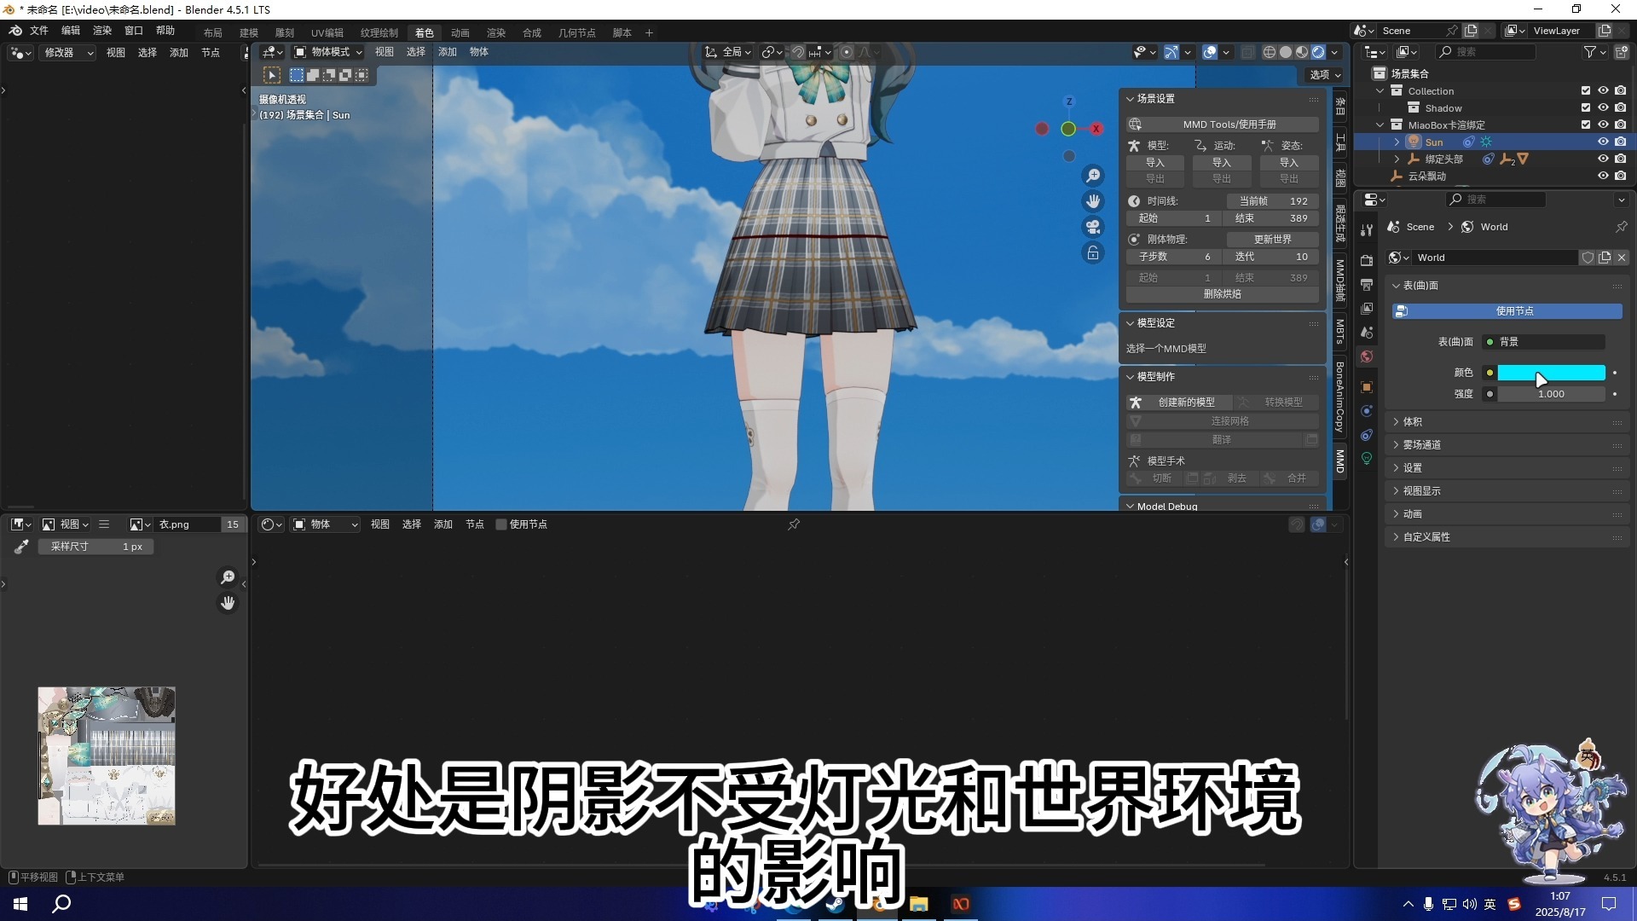
Task: Disable Shadow collection in renders
Action: (1621, 107)
